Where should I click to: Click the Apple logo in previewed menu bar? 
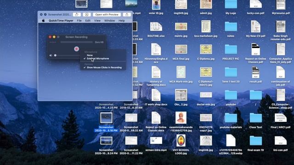pyautogui.click(x=43, y=21)
